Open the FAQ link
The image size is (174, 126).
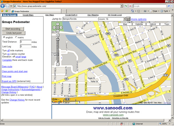click(x=32, y=87)
